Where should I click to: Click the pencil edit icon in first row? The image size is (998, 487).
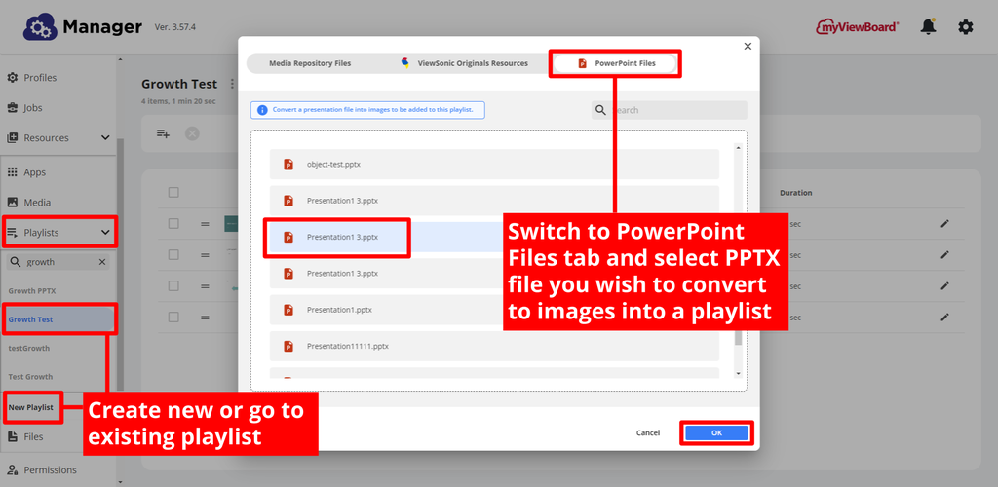[x=944, y=224]
